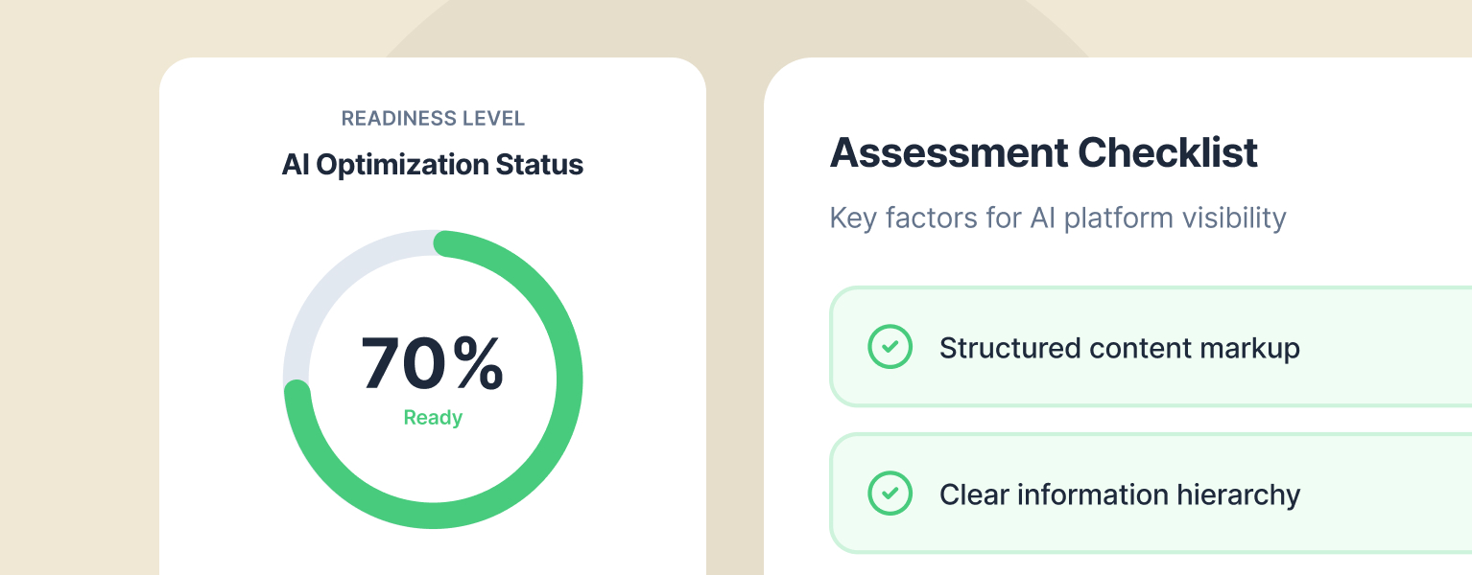
Task: Click the "READINESS LEVEL" caption
Action: tap(433, 119)
